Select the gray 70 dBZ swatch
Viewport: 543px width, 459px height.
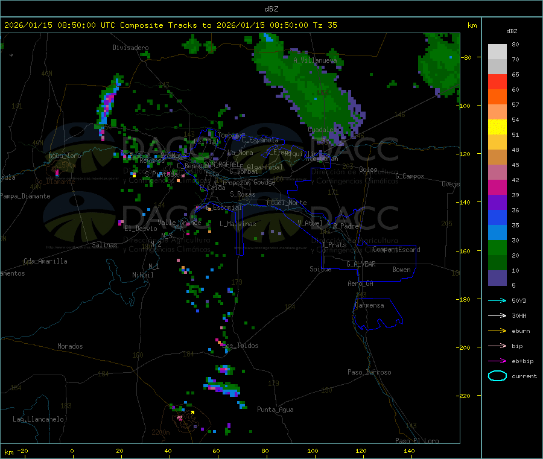[497, 67]
